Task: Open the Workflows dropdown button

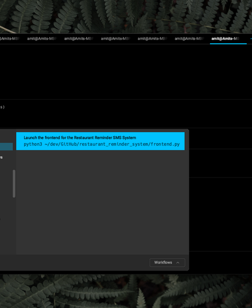Action: point(167,263)
